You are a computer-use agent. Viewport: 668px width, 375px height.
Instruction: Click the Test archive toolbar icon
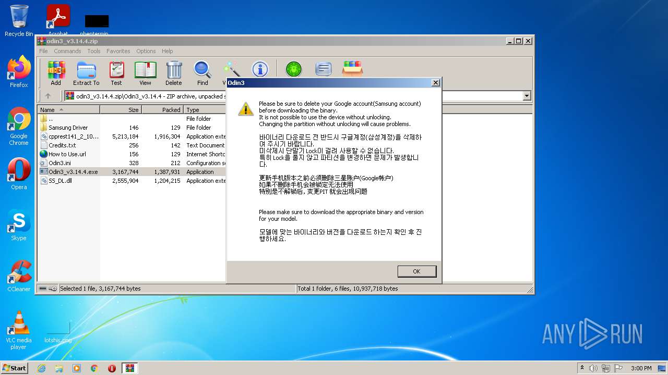pyautogui.click(x=116, y=73)
